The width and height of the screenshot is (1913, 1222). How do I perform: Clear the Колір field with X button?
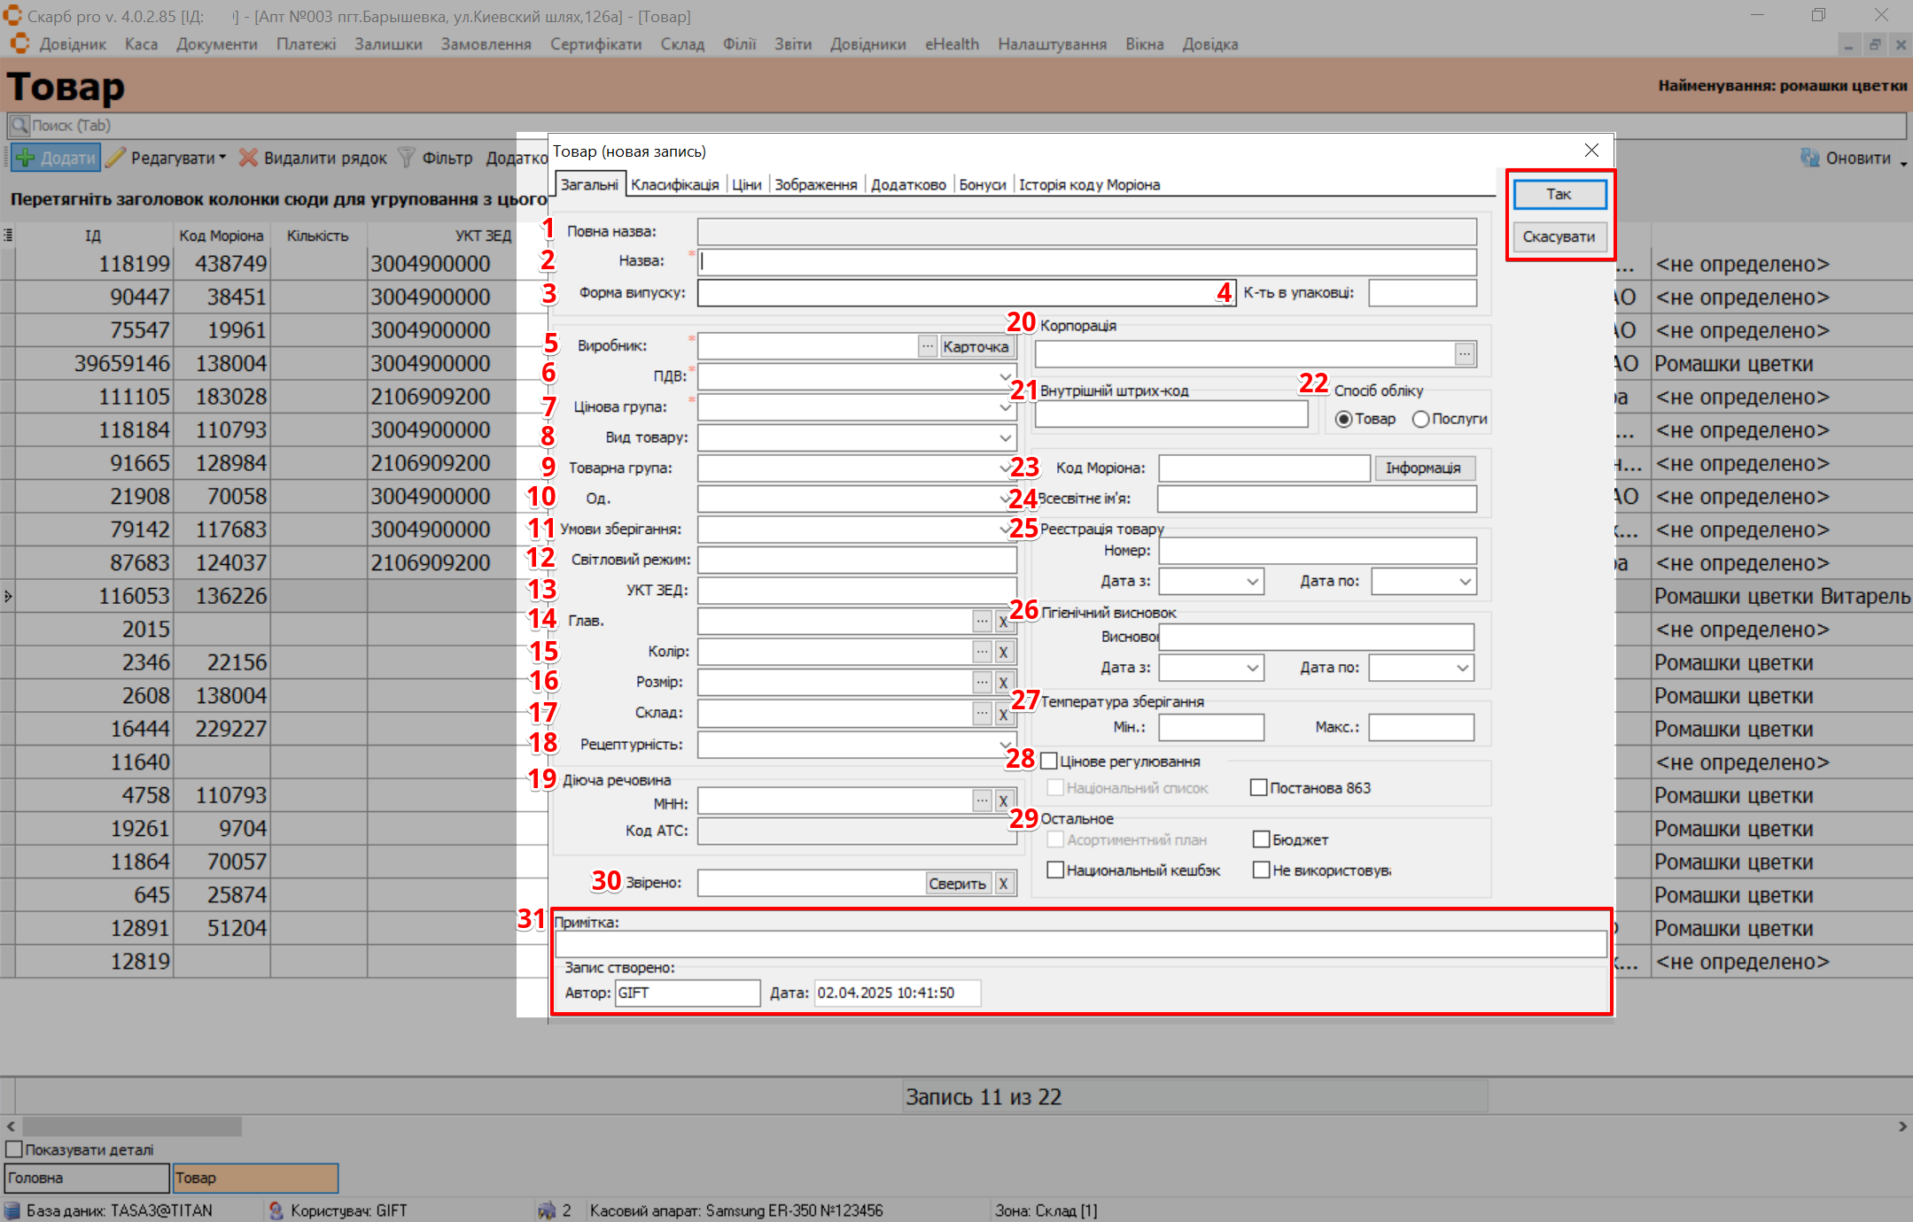[x=1003, y=653]
